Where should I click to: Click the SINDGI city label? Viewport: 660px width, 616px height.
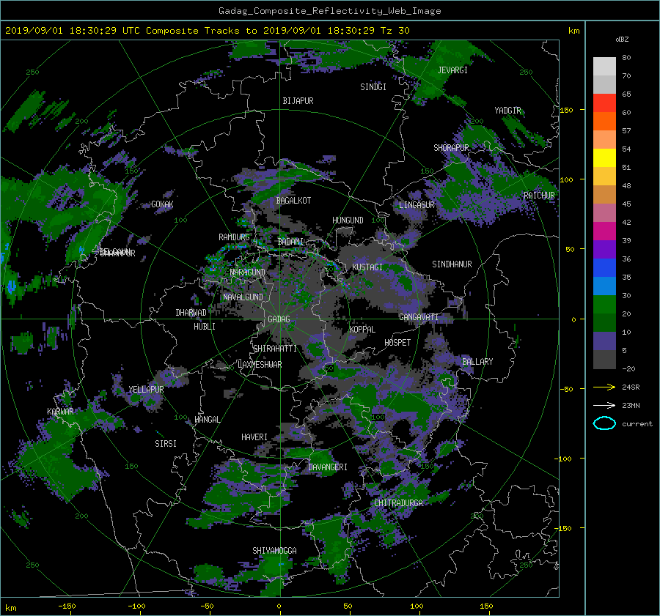click(373, 87)
